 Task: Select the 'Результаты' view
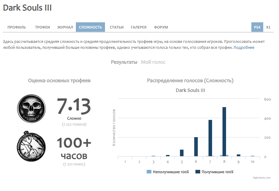coord(124,62)
